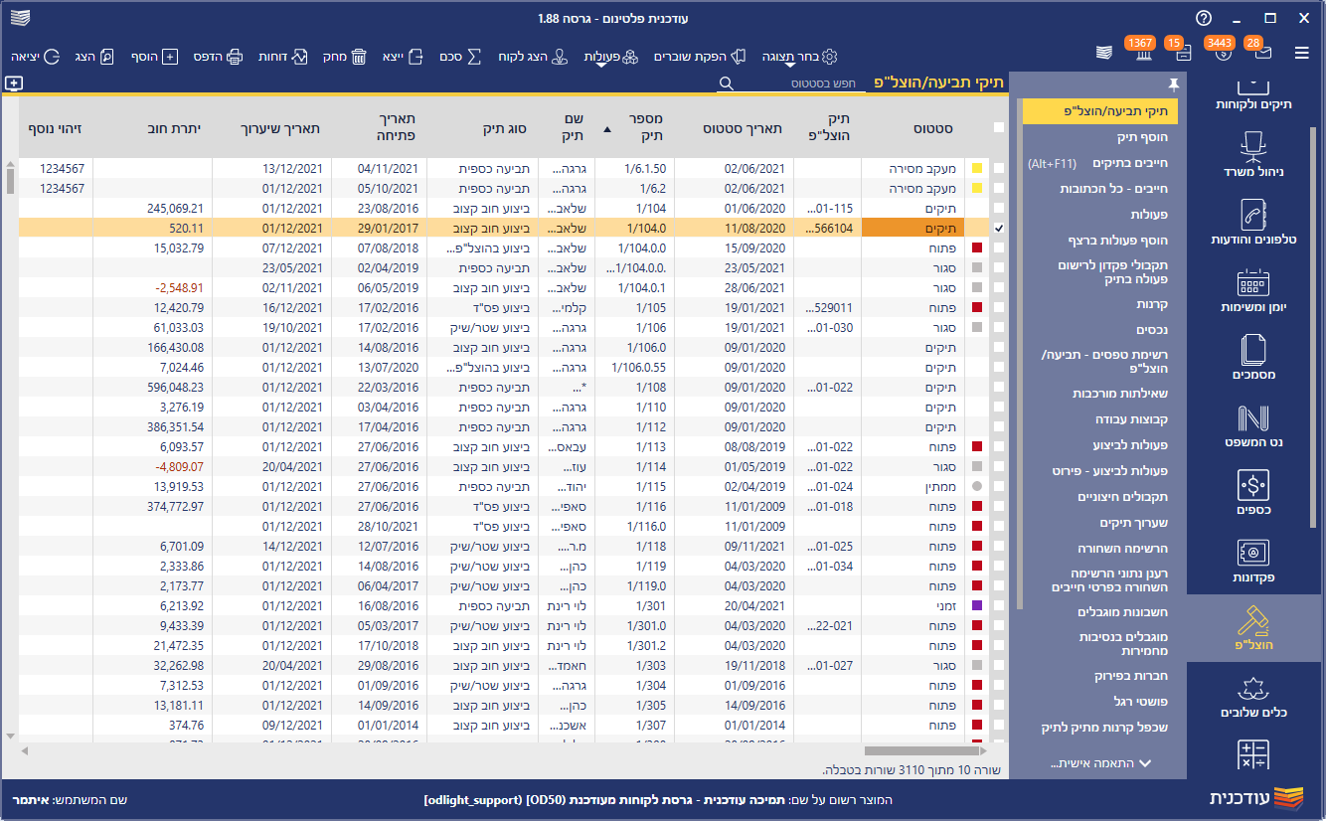
Task: Click the חפש בסטטוס search field
Action: coord(804,83)
